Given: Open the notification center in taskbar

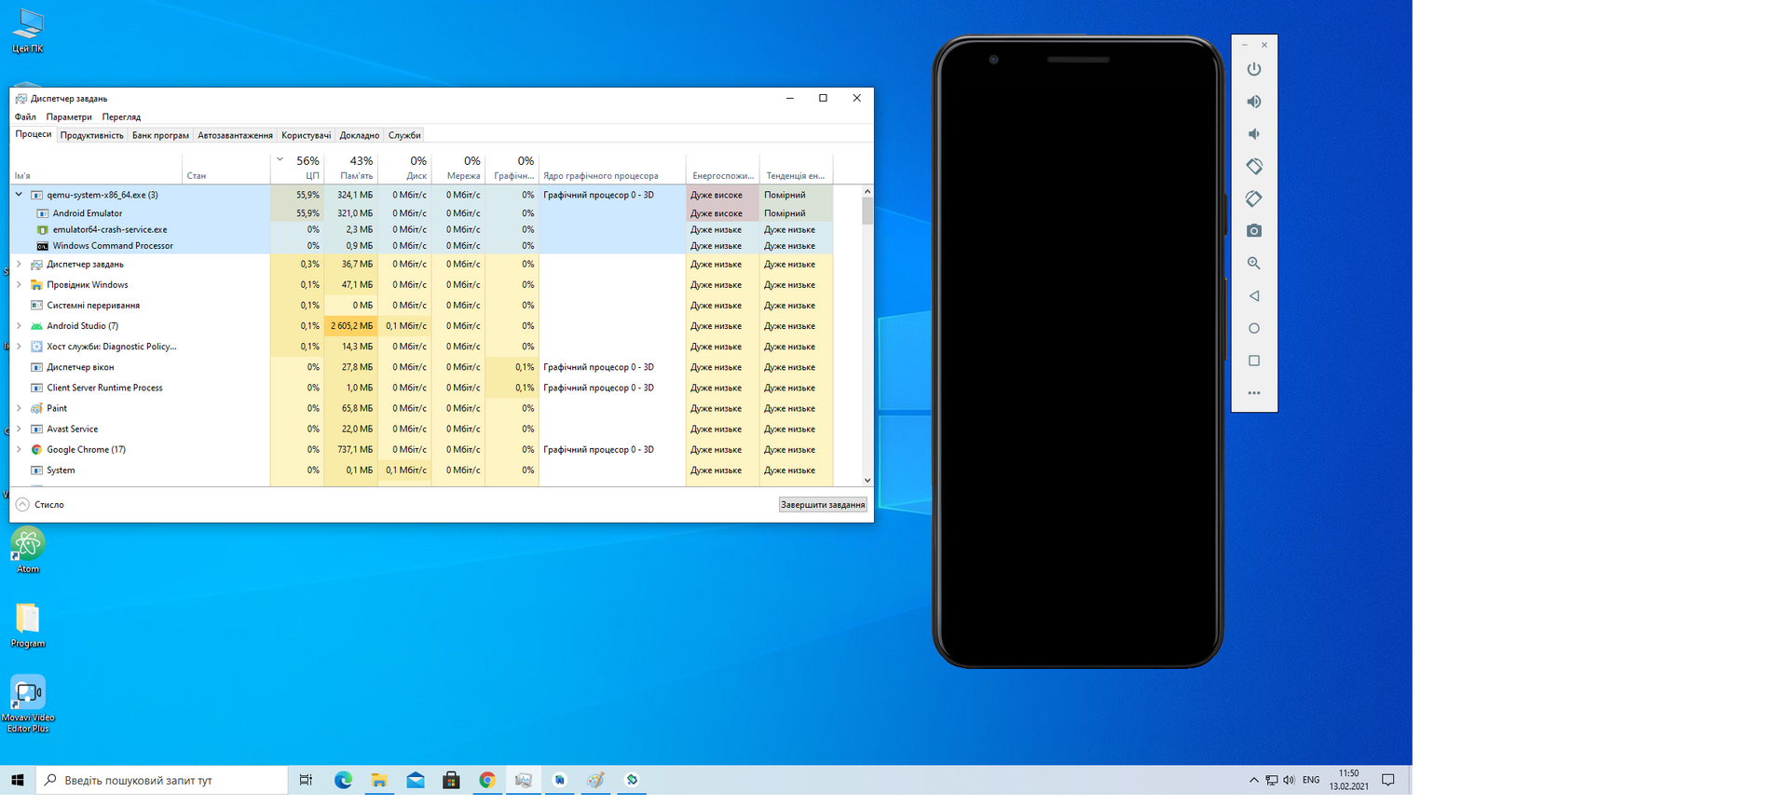Looking at the screenshot, I should pyautogui.click(x=1388, y=780).
